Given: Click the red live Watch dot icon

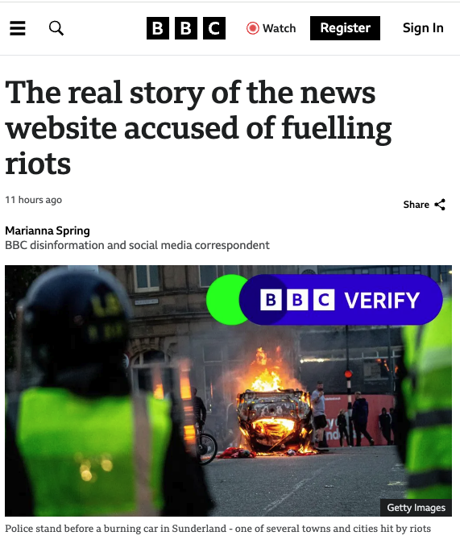Looking at the screenshot, I should [252, 28].
